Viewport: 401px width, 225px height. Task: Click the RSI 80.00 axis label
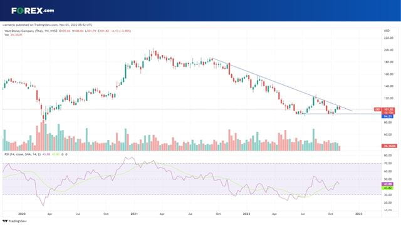(x=388, y=156)
